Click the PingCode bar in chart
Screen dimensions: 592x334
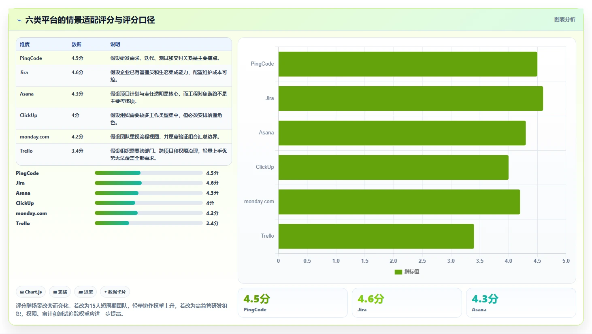point(408,64)
